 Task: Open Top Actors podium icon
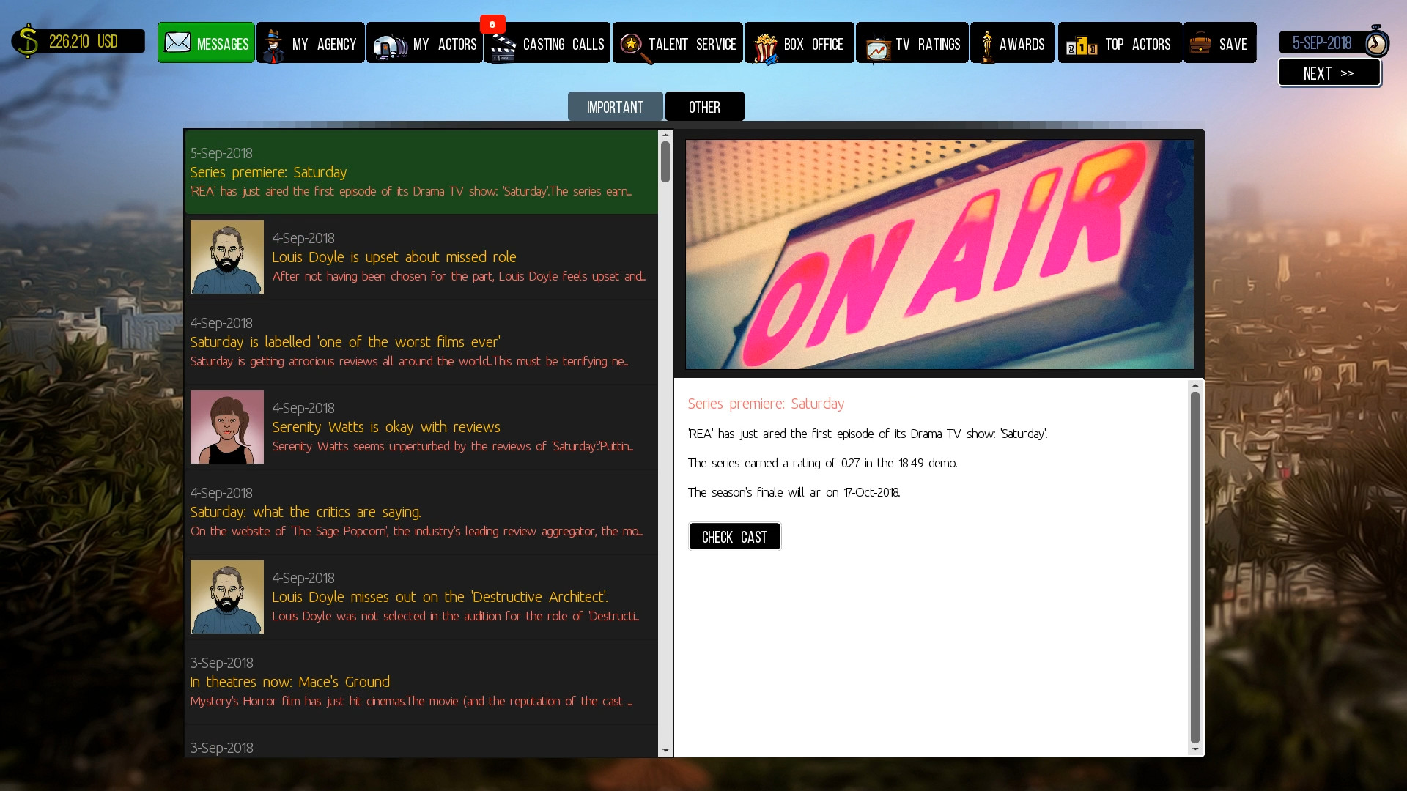[1082, 46]
